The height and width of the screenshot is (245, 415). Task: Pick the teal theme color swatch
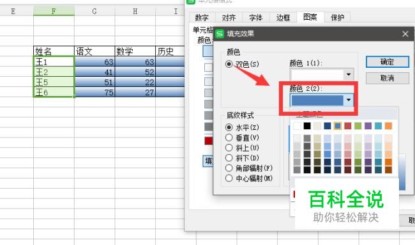[378, 126]
